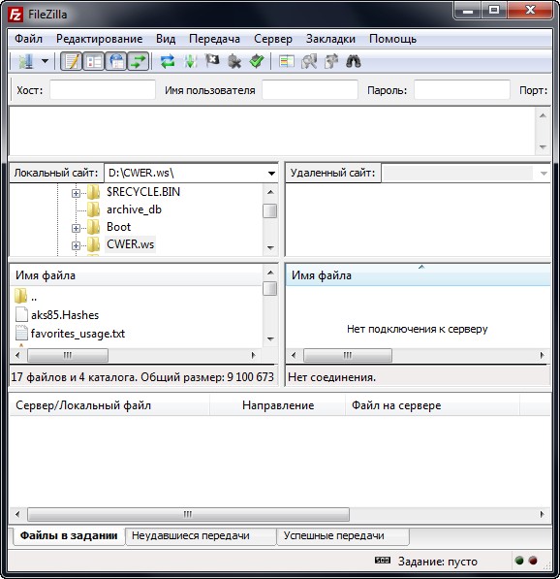Click the aks85.Hashes file icon
The height and width of the screenshot is (579, 560).
coord(21,314)
